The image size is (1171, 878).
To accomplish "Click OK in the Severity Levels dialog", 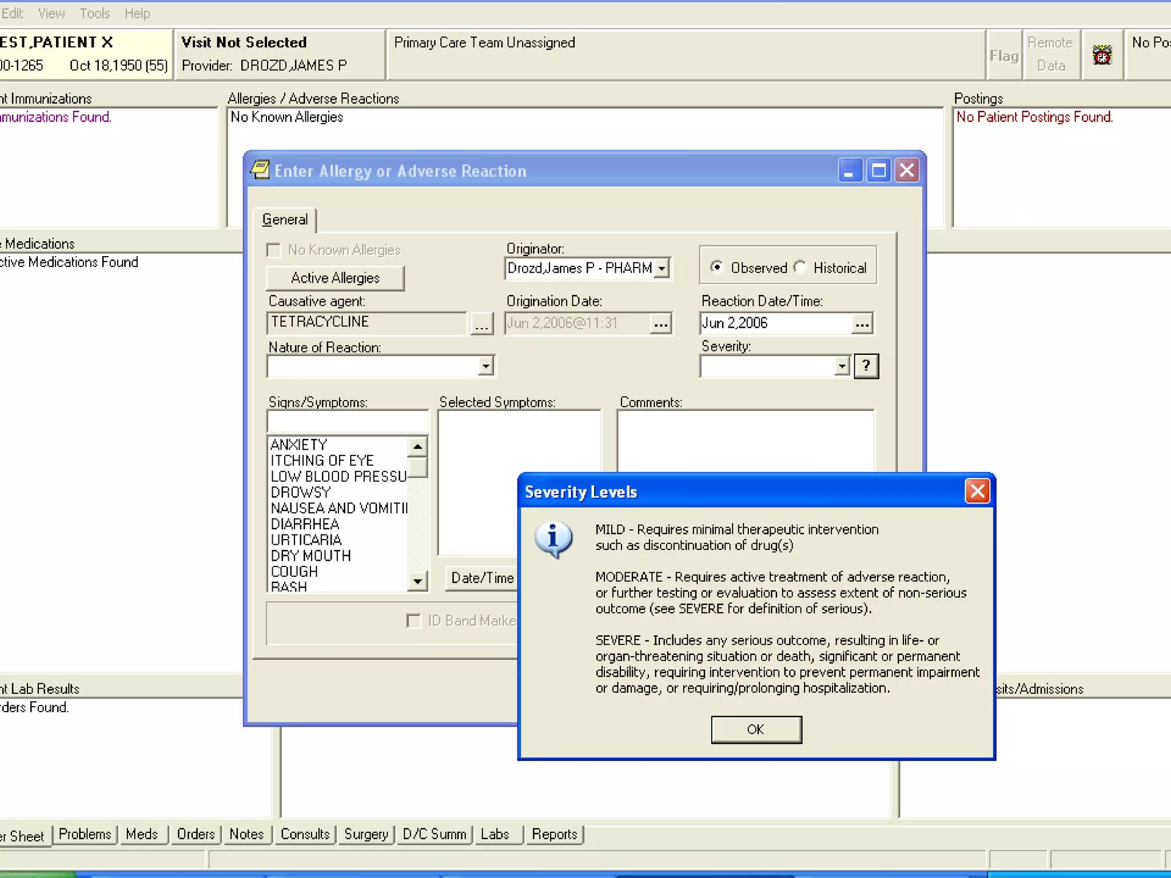I will point(756,729).
